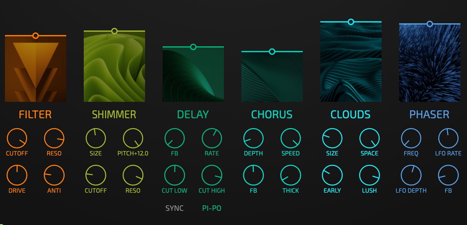Toggle the Delay SYNC option
This screenshot has width=467, height=225.
(x=174, y=208)
